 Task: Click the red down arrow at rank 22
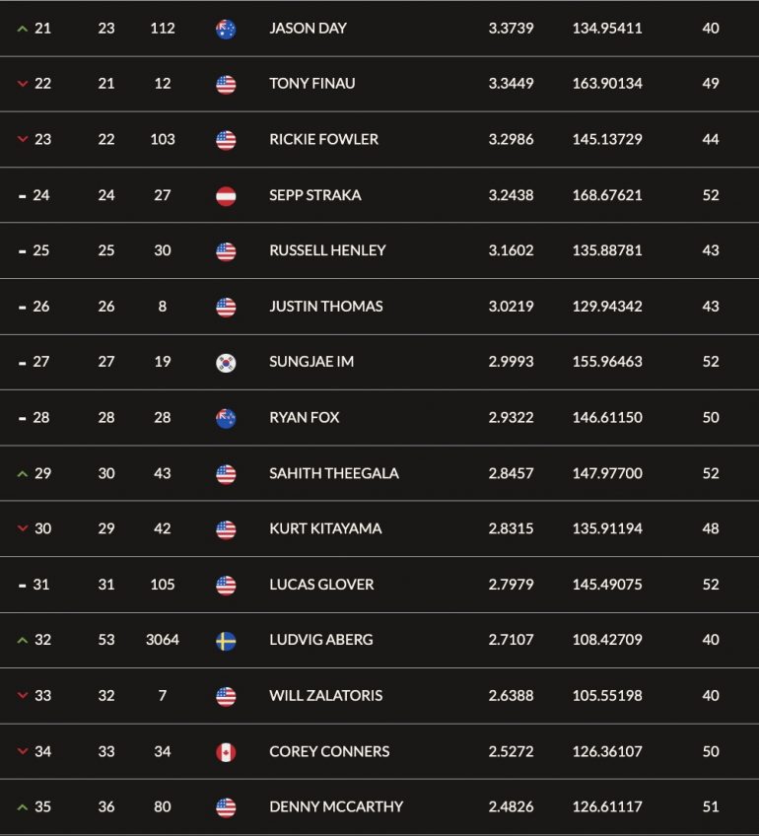pos(23,84)
